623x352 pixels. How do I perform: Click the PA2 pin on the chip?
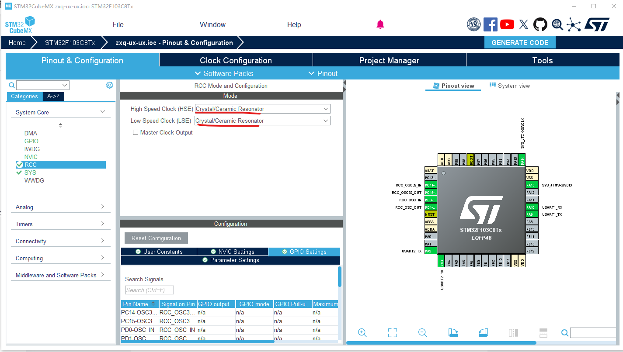(x=431, y=251)
